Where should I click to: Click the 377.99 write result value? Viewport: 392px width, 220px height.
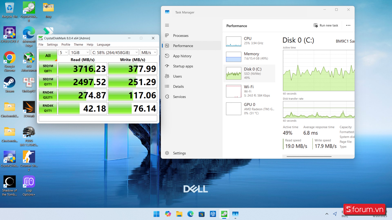[x=133, y=68]
